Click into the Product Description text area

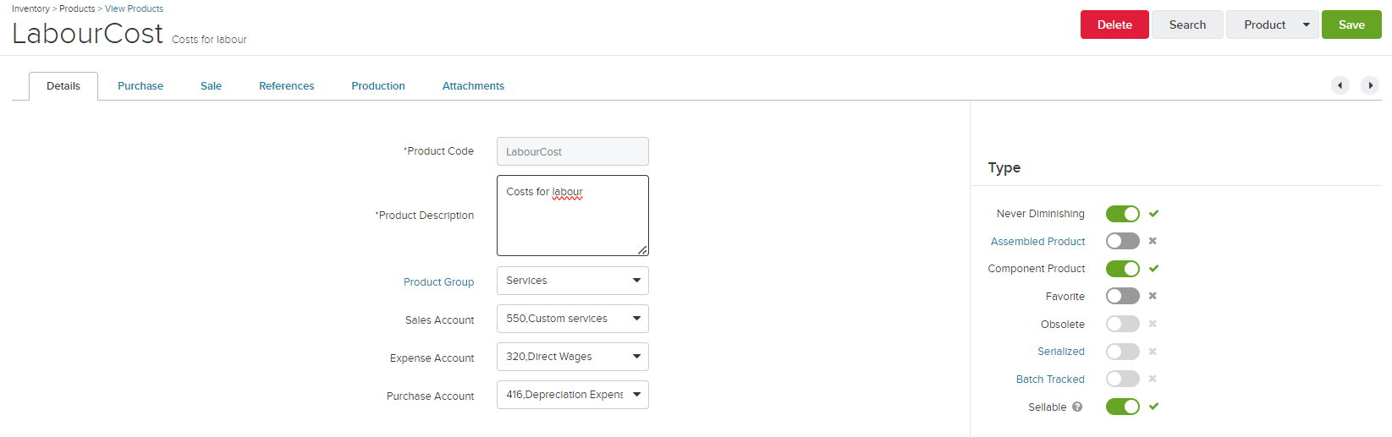click(573, 216)
